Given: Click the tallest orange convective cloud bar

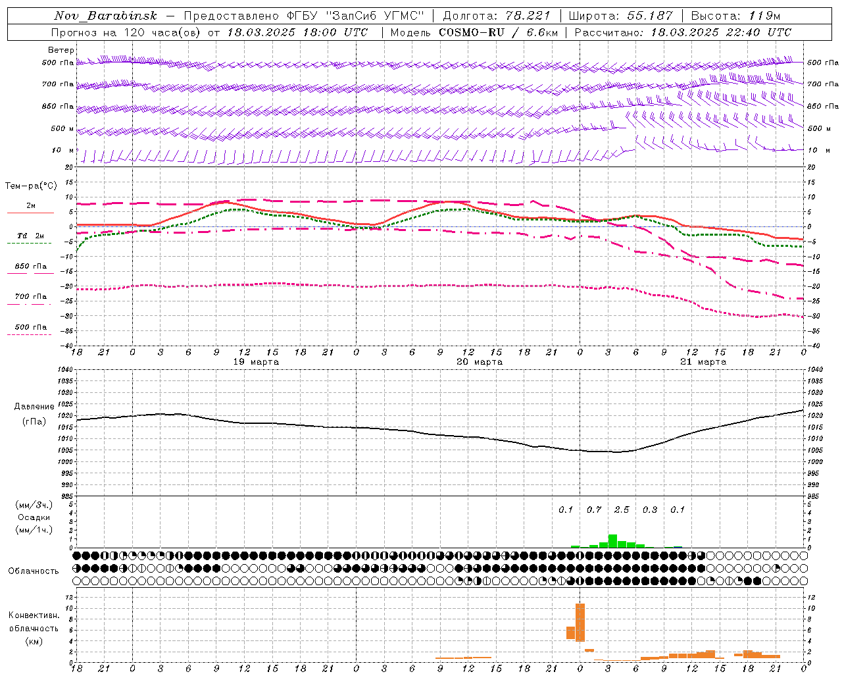Looking at the screenshot, I should pyautogui.click(x=580, y=623).
